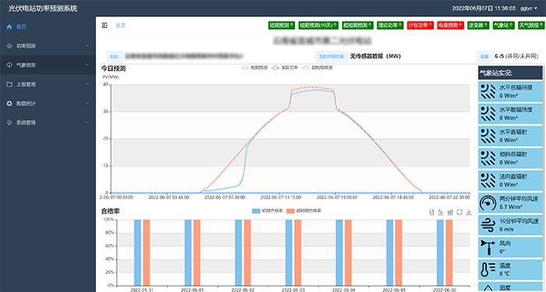Click the 实时并网功率 label tag
Screen dimensions: 546x292
(x=331, y=56)
